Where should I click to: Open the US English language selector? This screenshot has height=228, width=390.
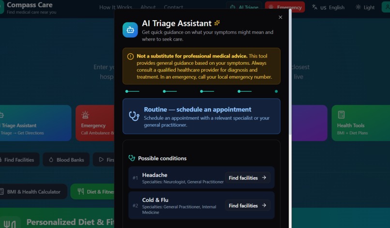coord(329,7)
